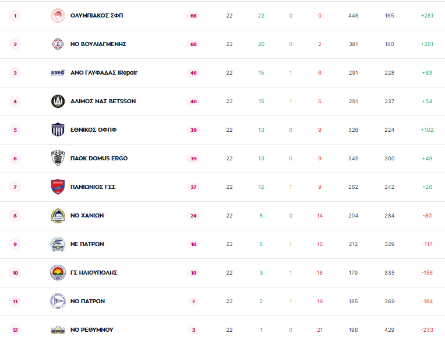Click the Olympiacos ΣΦΠ team logo
Screen dimensions: 445x344
(58, 15)
